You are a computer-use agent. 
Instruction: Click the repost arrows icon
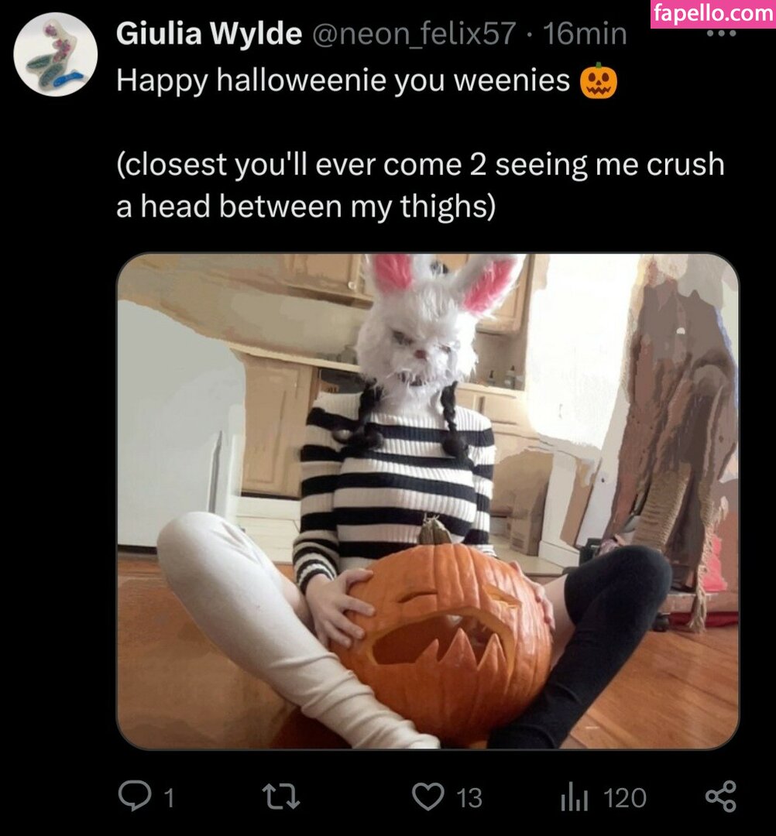(x=282, y=797)
